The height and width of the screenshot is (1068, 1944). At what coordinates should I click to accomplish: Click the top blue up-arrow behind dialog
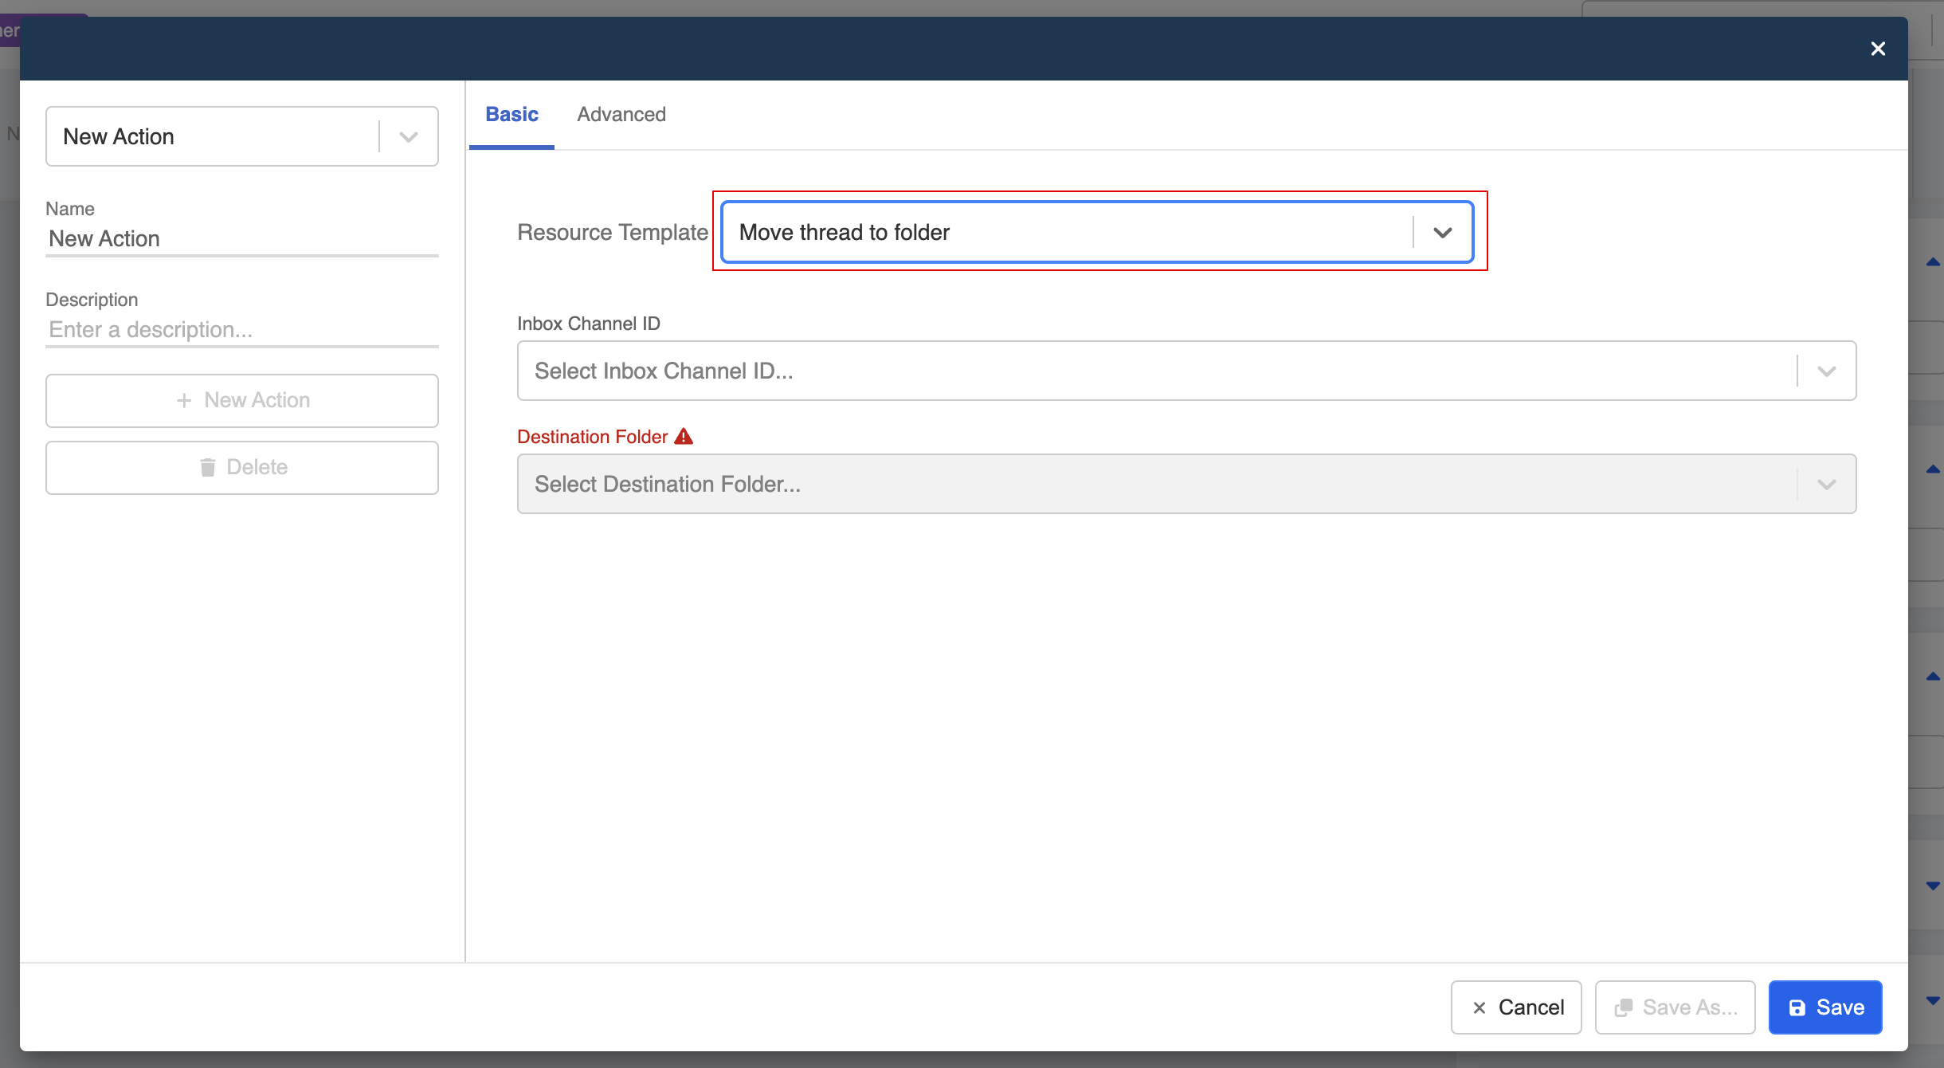(1933, 262)
